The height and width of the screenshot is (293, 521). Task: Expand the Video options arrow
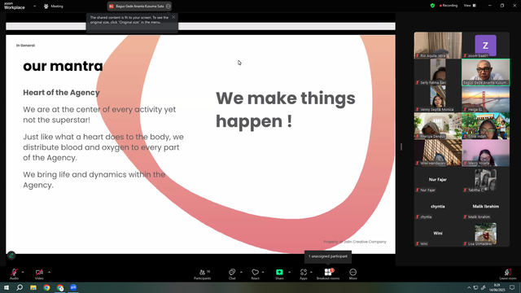49,272
